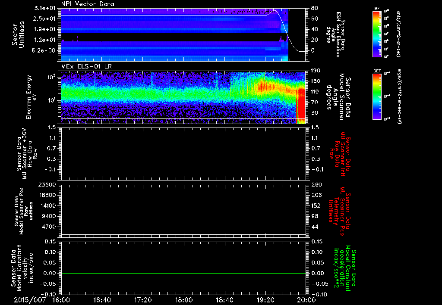Click the 10² electron energy tick label

[51, 78]
